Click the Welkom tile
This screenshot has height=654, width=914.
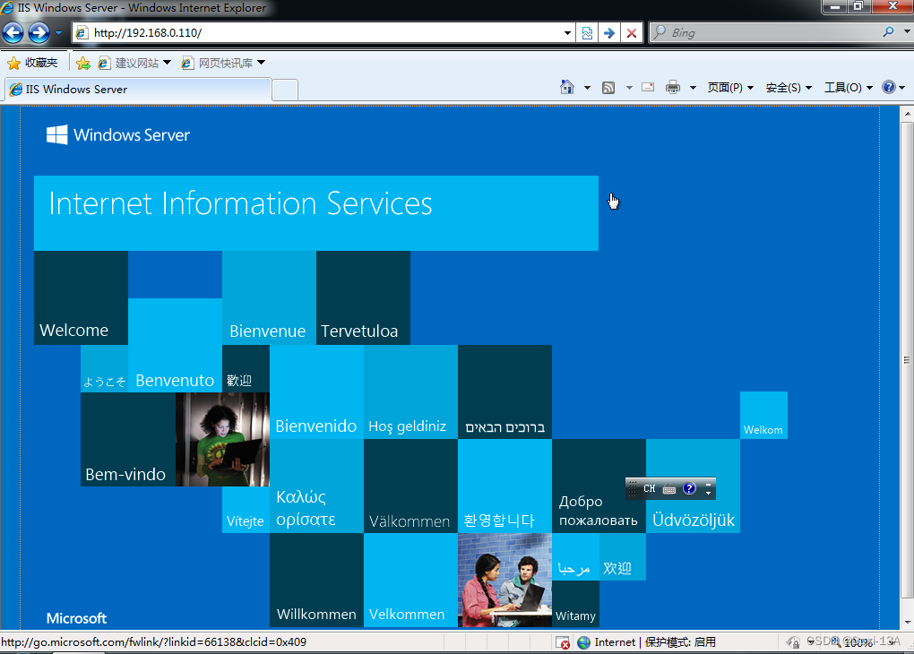tap(763, 415)
